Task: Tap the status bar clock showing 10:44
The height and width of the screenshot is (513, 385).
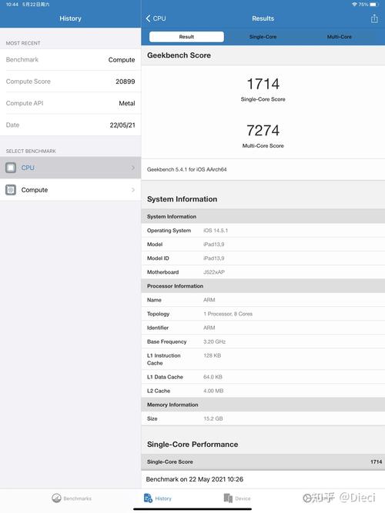Action: (12, 5)
